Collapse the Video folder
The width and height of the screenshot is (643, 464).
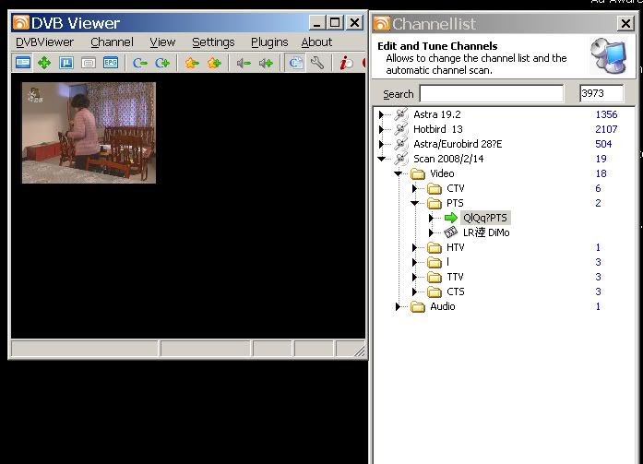(399, 173)
